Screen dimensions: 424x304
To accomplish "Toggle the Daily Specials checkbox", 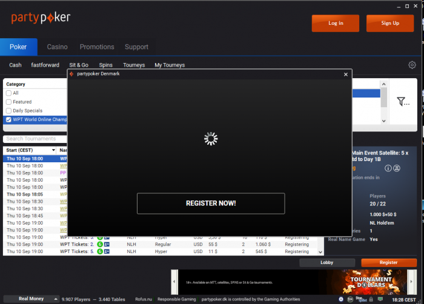I will tap(8, 111).
